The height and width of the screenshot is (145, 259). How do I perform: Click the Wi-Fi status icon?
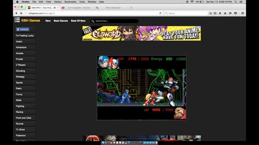point(192,2)
